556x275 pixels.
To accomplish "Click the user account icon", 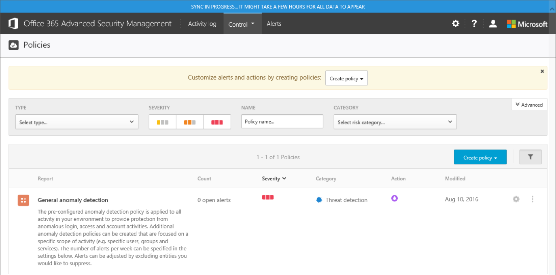I will 492,23.
